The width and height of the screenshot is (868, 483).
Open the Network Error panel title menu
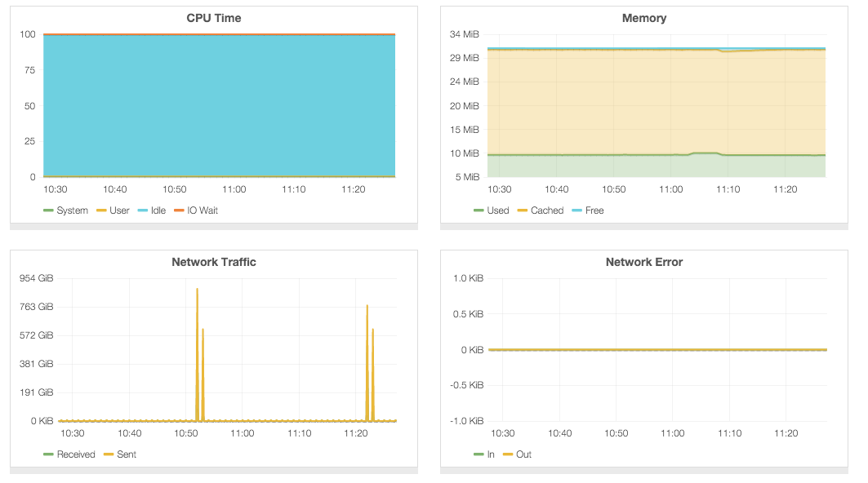(x=644, y=262)
